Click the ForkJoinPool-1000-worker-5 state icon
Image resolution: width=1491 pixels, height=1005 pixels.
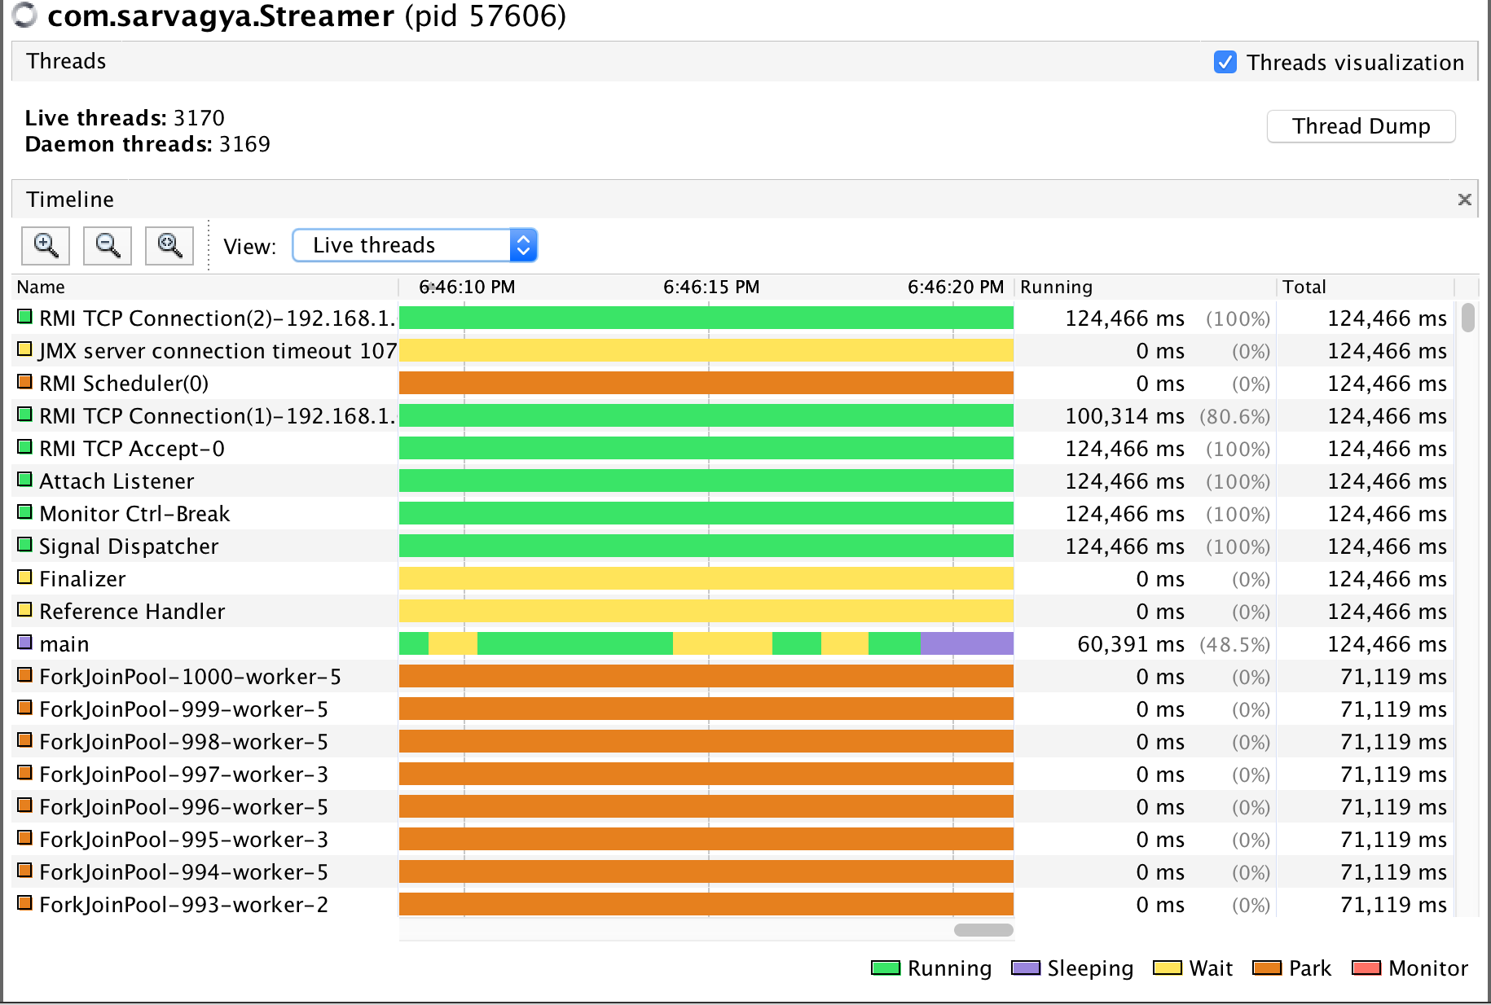[x=25, y=675]
